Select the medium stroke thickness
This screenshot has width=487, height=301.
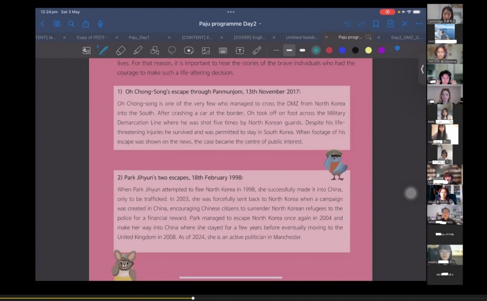click(x=289, y=50)
